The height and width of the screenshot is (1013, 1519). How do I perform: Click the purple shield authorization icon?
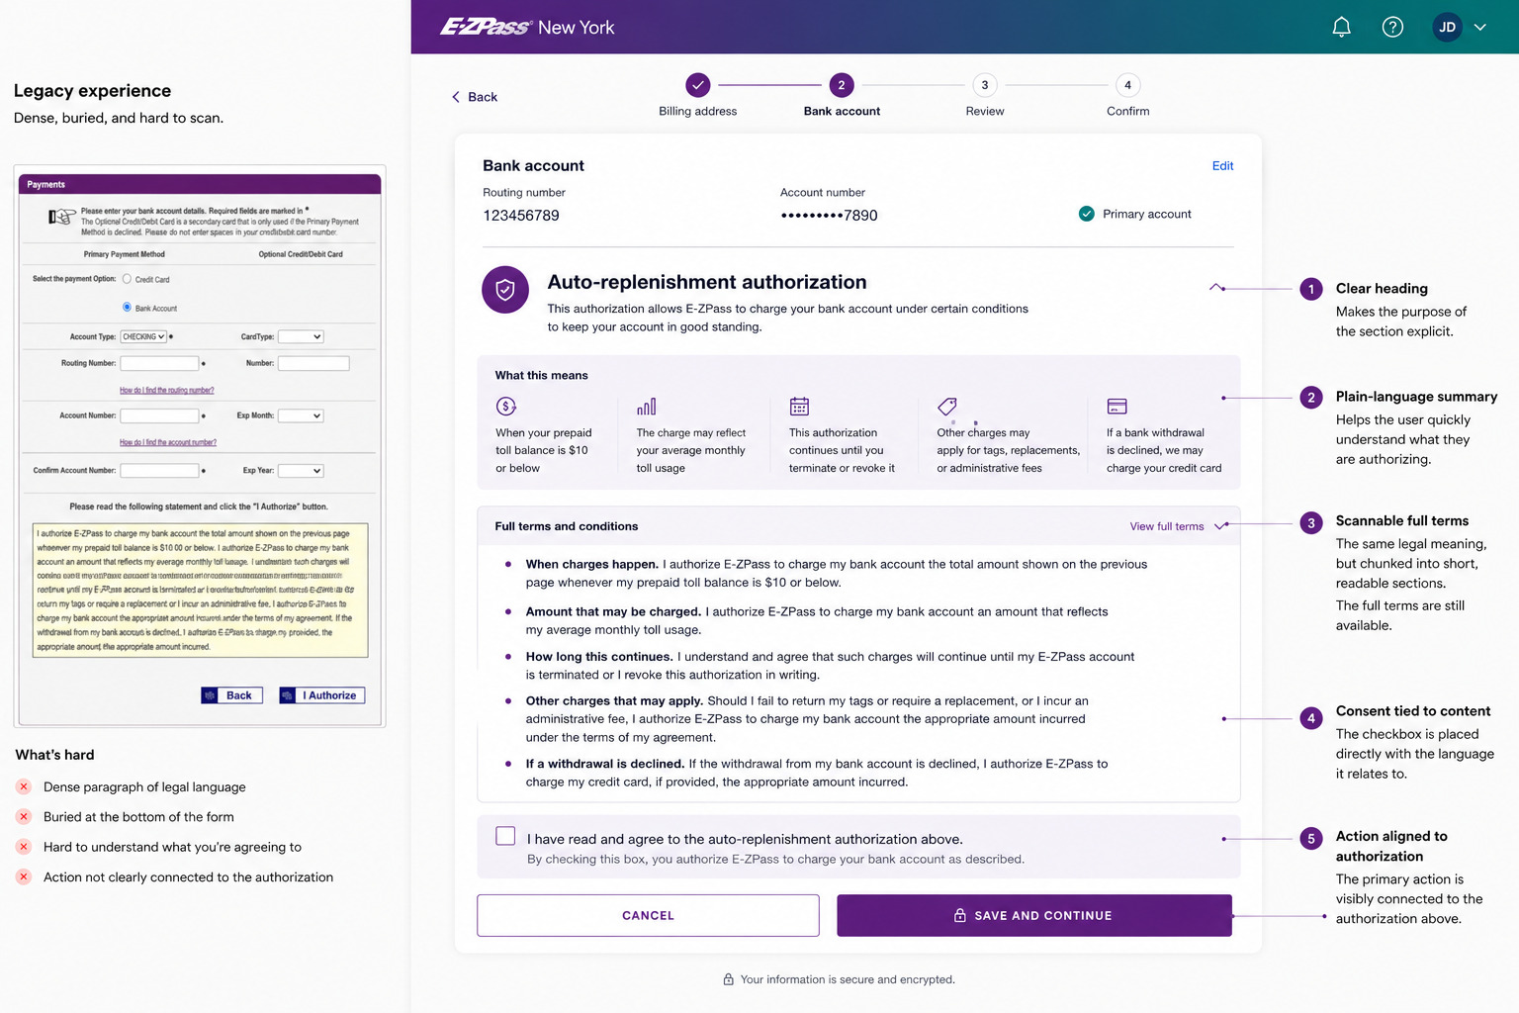pos(505,290)
